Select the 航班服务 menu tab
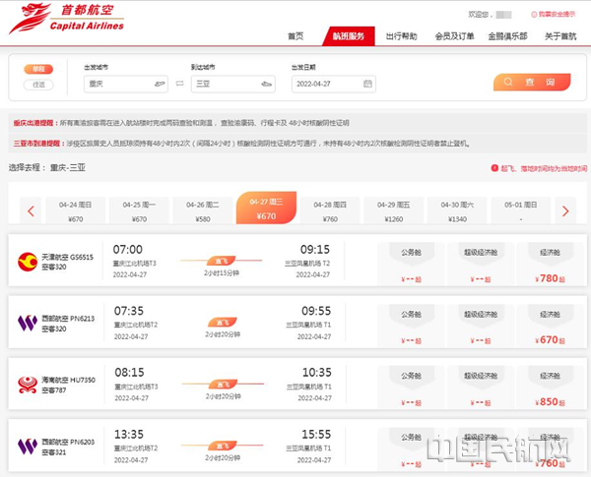The image size is (591, 477). pyautogui.click(x=349, y=36)
